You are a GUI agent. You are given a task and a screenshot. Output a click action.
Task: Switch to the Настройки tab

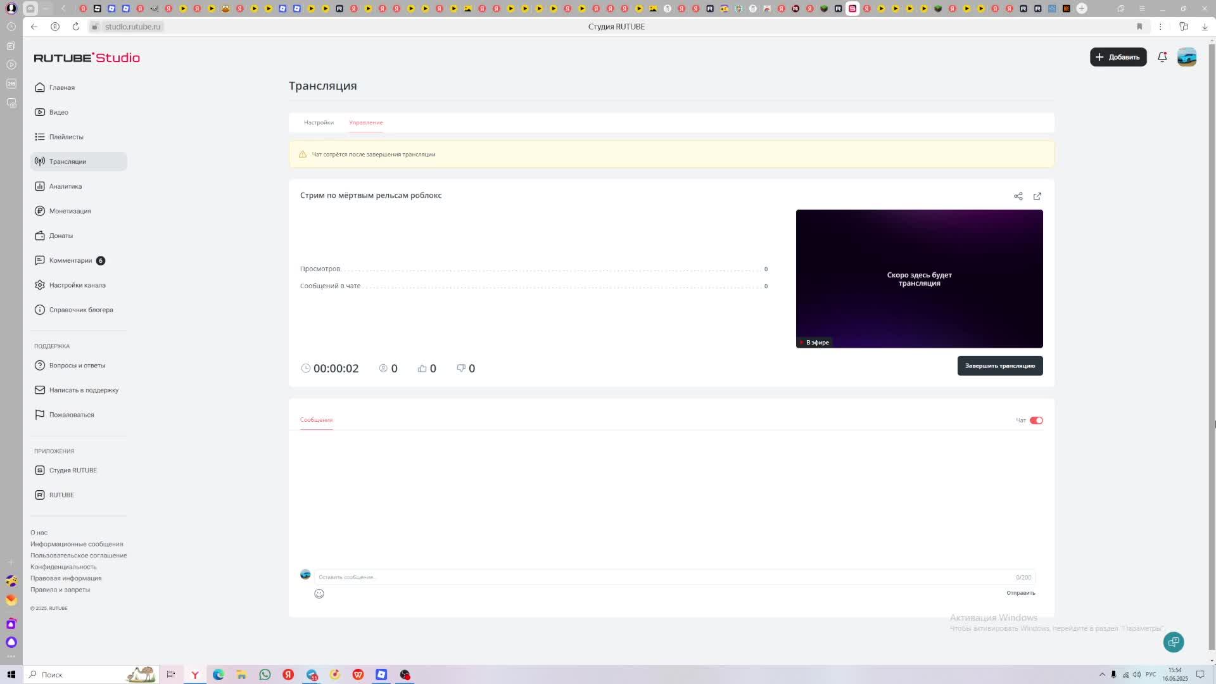pos(319,122)
